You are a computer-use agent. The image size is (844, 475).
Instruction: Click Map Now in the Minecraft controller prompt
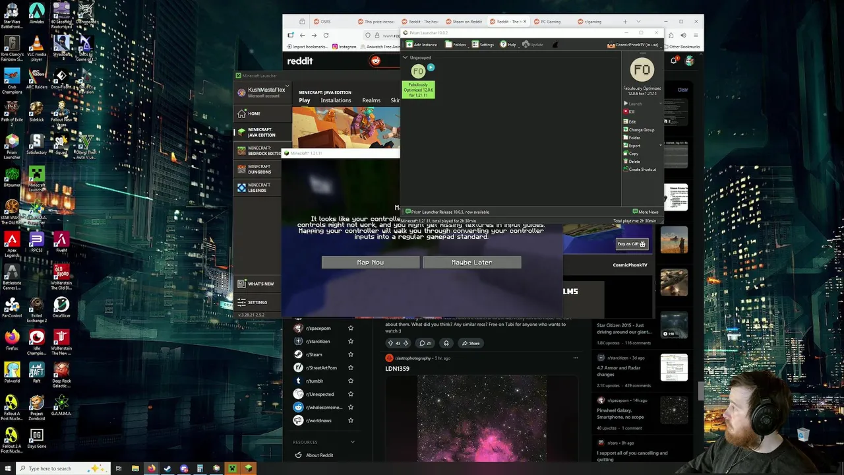pyautogui.click(x=370, y=263)
